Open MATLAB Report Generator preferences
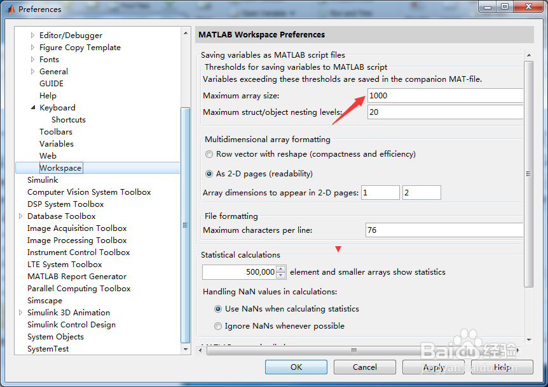The width and height of the screenshot is (548, 387). (77, 277)
